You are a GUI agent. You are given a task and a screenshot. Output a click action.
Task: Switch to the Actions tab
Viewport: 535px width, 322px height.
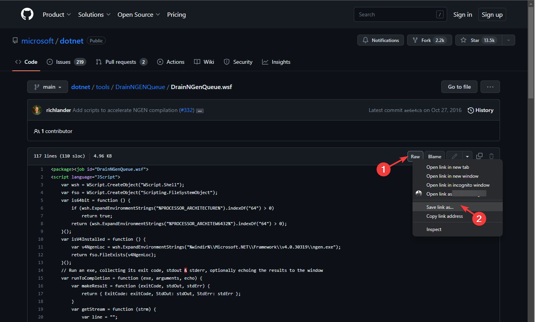[x=171, y=62]
